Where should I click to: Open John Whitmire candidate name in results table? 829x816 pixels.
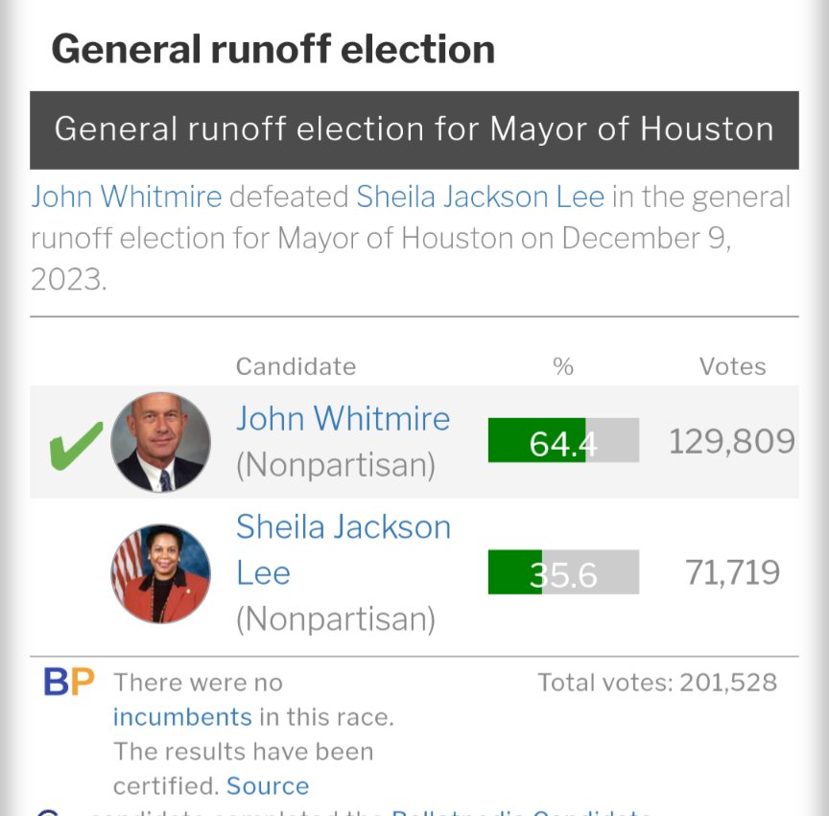[343, 419]
